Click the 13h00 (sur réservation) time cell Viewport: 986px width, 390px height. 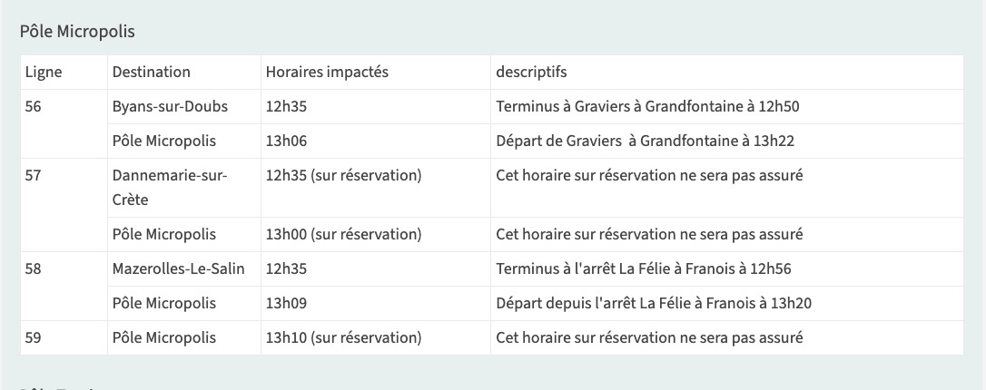[x=343, y=235]
